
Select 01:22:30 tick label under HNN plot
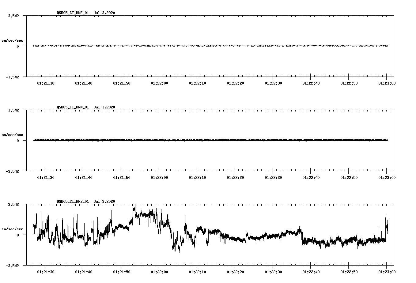(273, 177)
